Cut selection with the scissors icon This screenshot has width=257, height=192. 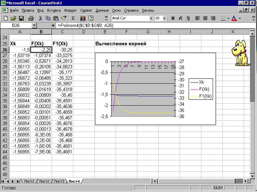point(41,18)
